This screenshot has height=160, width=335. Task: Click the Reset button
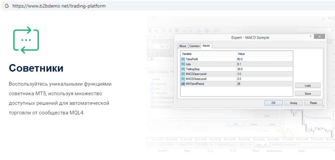(x=313, y=103)
